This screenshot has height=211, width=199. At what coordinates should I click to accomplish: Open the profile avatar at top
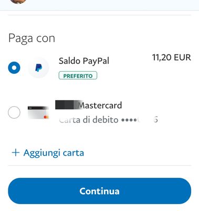tap(18, 2)
